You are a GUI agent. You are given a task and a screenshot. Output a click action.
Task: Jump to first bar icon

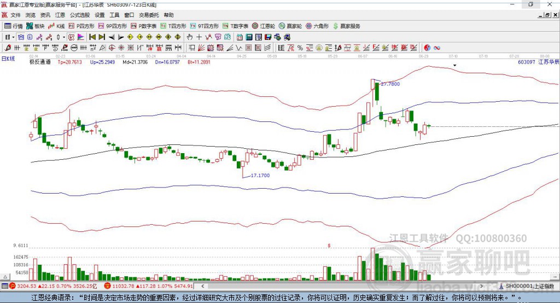92,37
